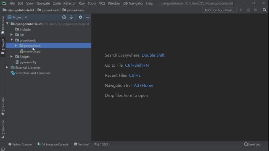Click the Scratches and Consoles icon
Screen dimensions: 269x151
click(13, 73)
